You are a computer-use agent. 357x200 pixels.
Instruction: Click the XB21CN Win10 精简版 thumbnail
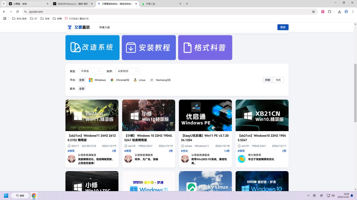click(x=262, y=115)
